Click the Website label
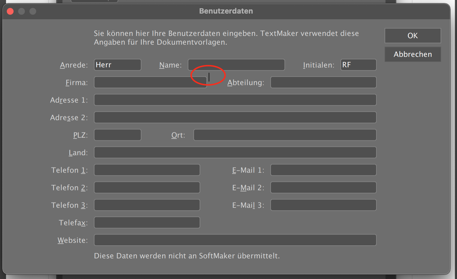457x279 pixels. [73, 241]
